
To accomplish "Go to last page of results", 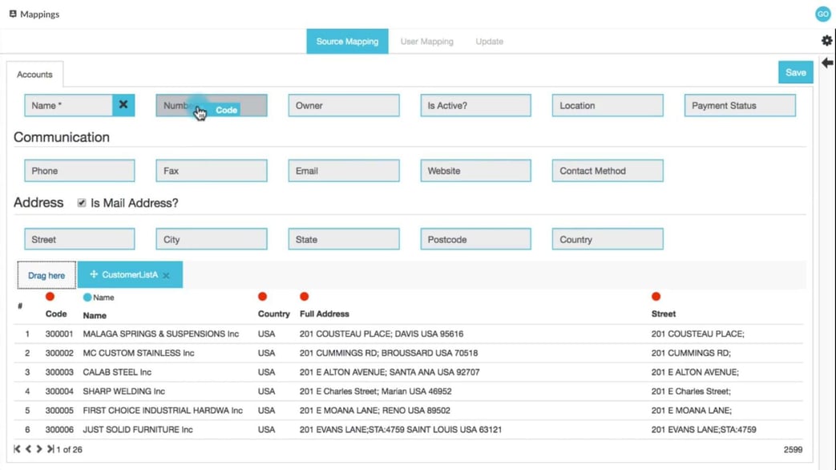I will pyautogui.click(x=50, y=449).
